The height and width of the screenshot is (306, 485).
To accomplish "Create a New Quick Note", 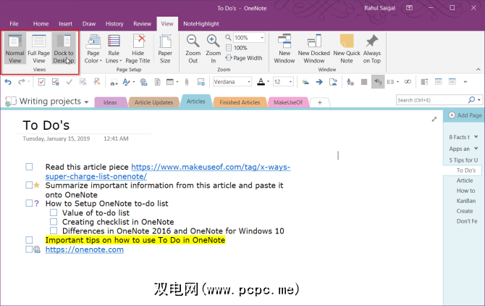I will point(347,49).
